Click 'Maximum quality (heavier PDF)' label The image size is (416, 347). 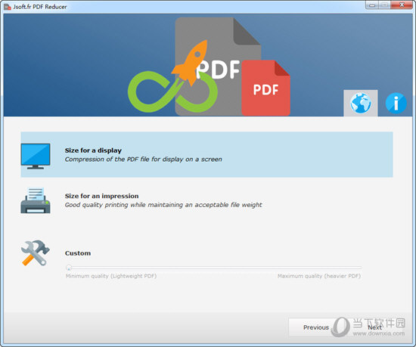tap(319, 276)
